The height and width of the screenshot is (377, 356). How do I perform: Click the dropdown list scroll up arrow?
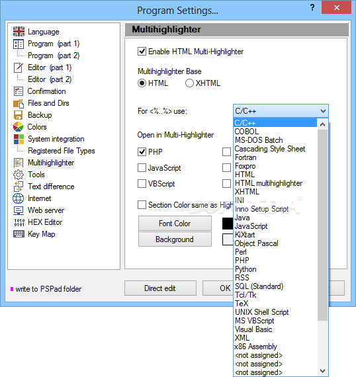coord(322,124)
